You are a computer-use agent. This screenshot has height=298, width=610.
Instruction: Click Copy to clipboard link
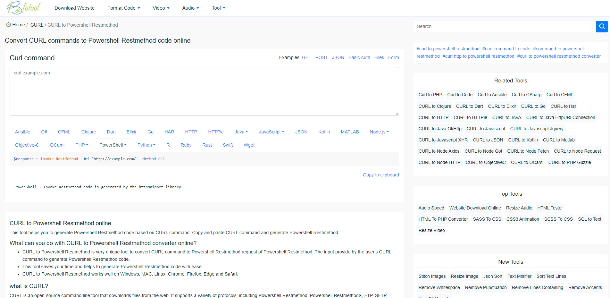tap(381, 175)
